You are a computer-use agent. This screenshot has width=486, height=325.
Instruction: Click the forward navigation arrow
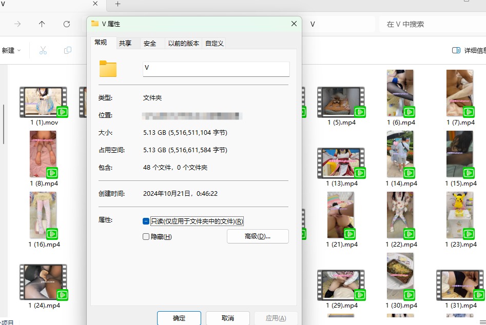pos(17,24)
